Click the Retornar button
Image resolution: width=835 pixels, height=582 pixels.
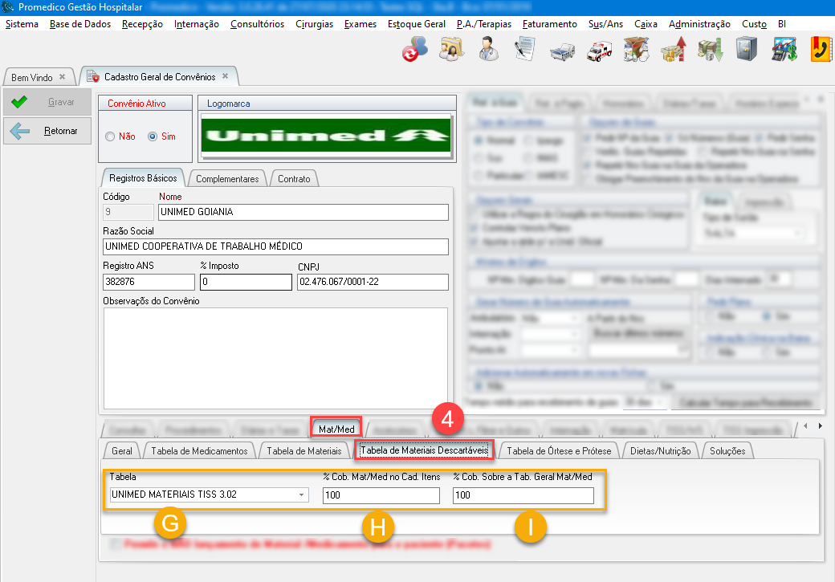tap(47, 131)
